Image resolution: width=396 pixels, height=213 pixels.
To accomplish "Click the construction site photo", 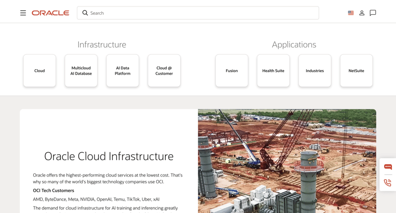I will [287, 161].
